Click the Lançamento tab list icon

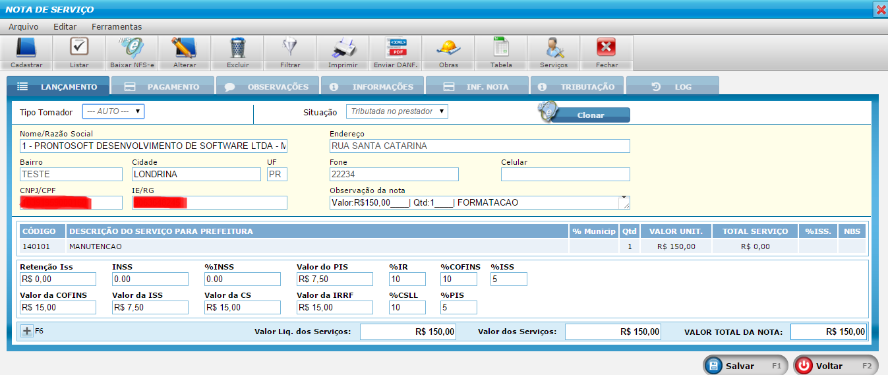tap(22, 87)
